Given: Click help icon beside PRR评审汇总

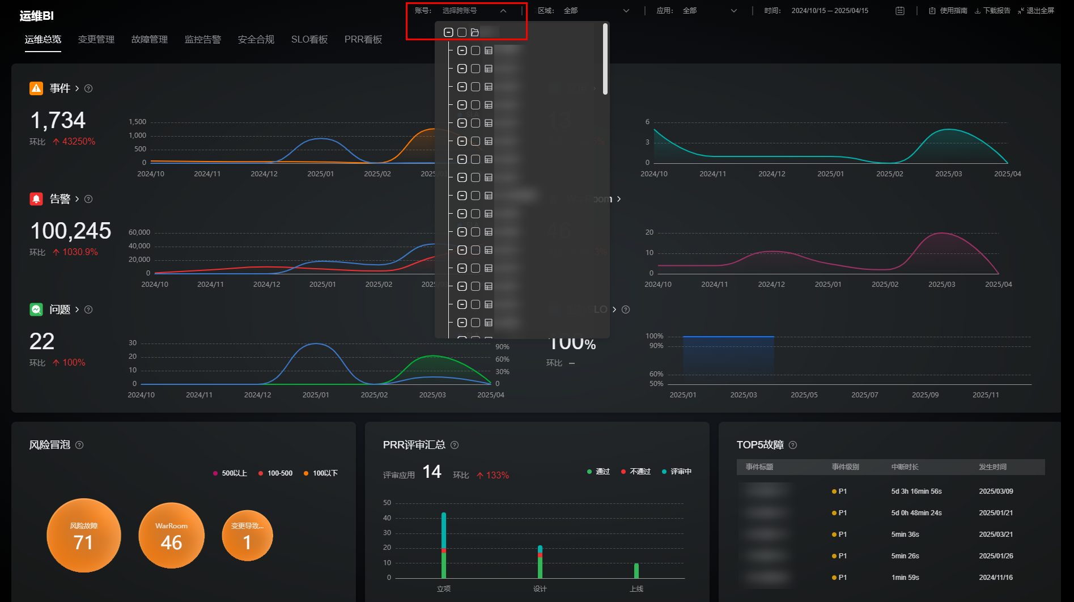Looking at the screenshot, I should (455, 445).
